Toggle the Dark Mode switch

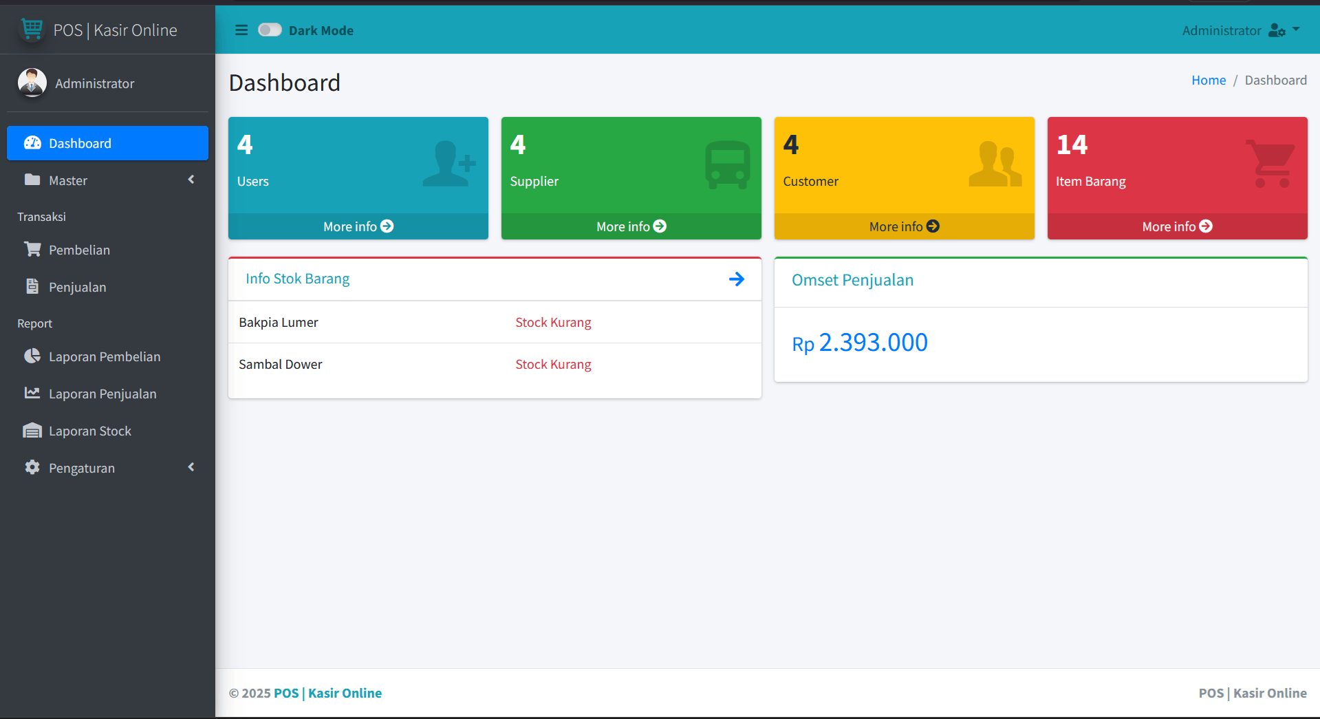point(270,30)
